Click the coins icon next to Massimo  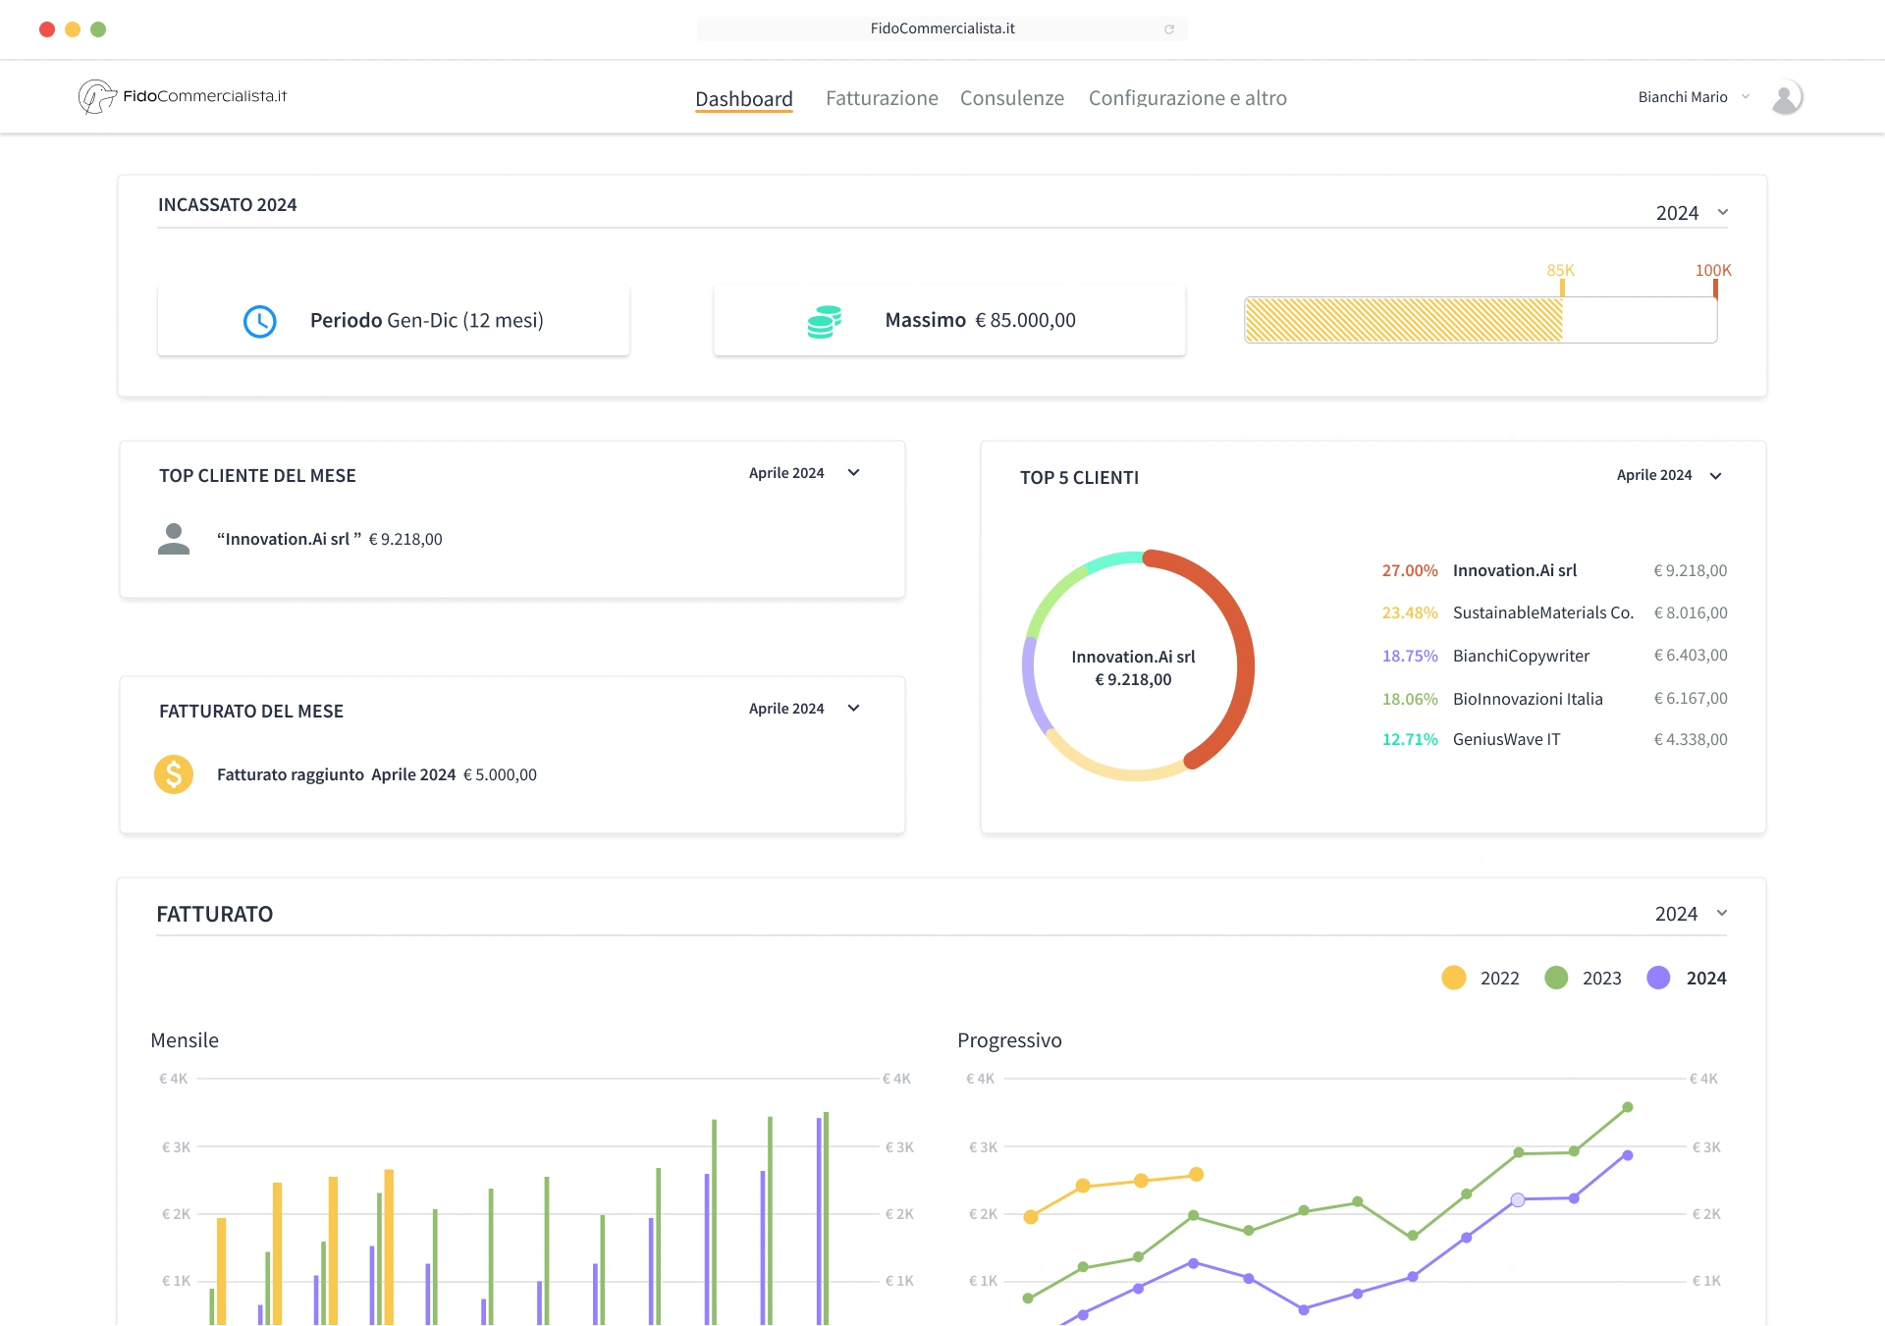pos(823,320)
